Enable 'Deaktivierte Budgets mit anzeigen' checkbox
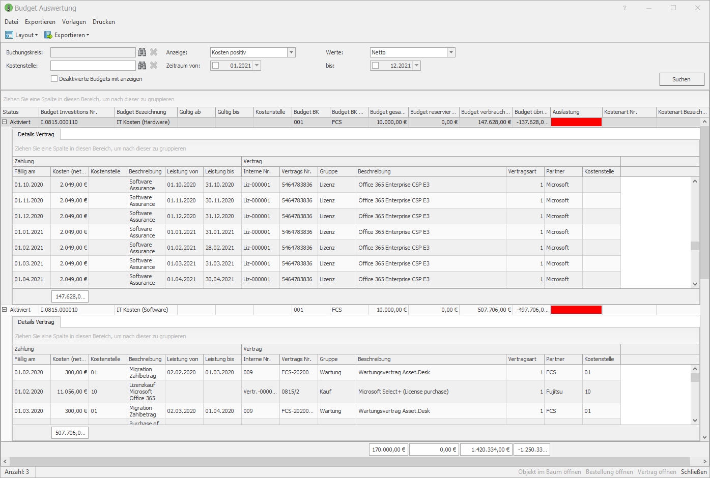The height and width of the screenshot is (478, 710). [x=54, y=79]
